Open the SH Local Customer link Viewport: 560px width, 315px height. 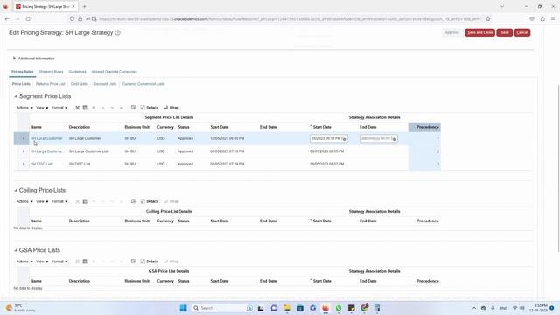coord(46,138)
